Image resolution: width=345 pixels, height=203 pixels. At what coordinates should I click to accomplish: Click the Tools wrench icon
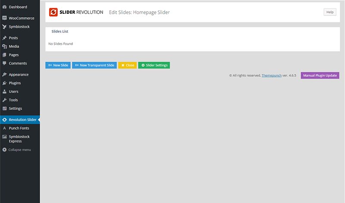click(4, 100)
